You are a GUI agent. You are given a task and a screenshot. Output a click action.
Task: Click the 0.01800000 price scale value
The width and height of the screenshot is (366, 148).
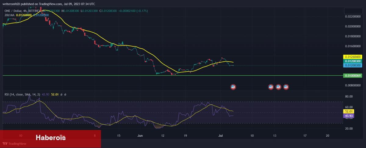(353, 36)
